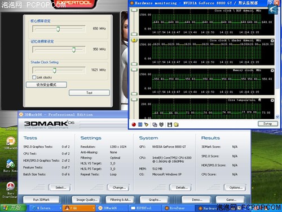The height and width of the screenshot is (212, 282).
Task: Switch to 3DMark06 taskbar item
Action: click(112, 208)
